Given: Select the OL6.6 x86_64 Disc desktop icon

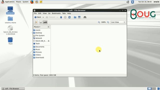Looking at the screenshot, I should coord(10,30).
